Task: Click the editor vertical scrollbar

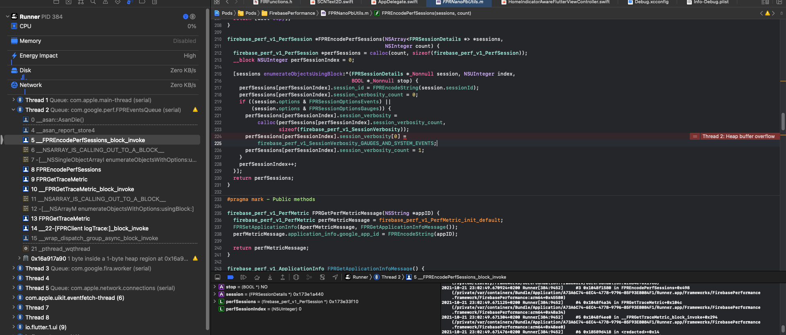Action: 783,121
